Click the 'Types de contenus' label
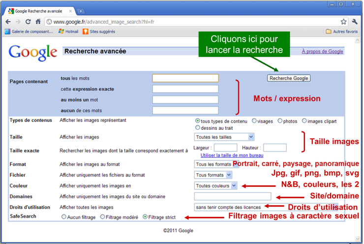This screenshot has width=364, height=244. coord(30,120)
